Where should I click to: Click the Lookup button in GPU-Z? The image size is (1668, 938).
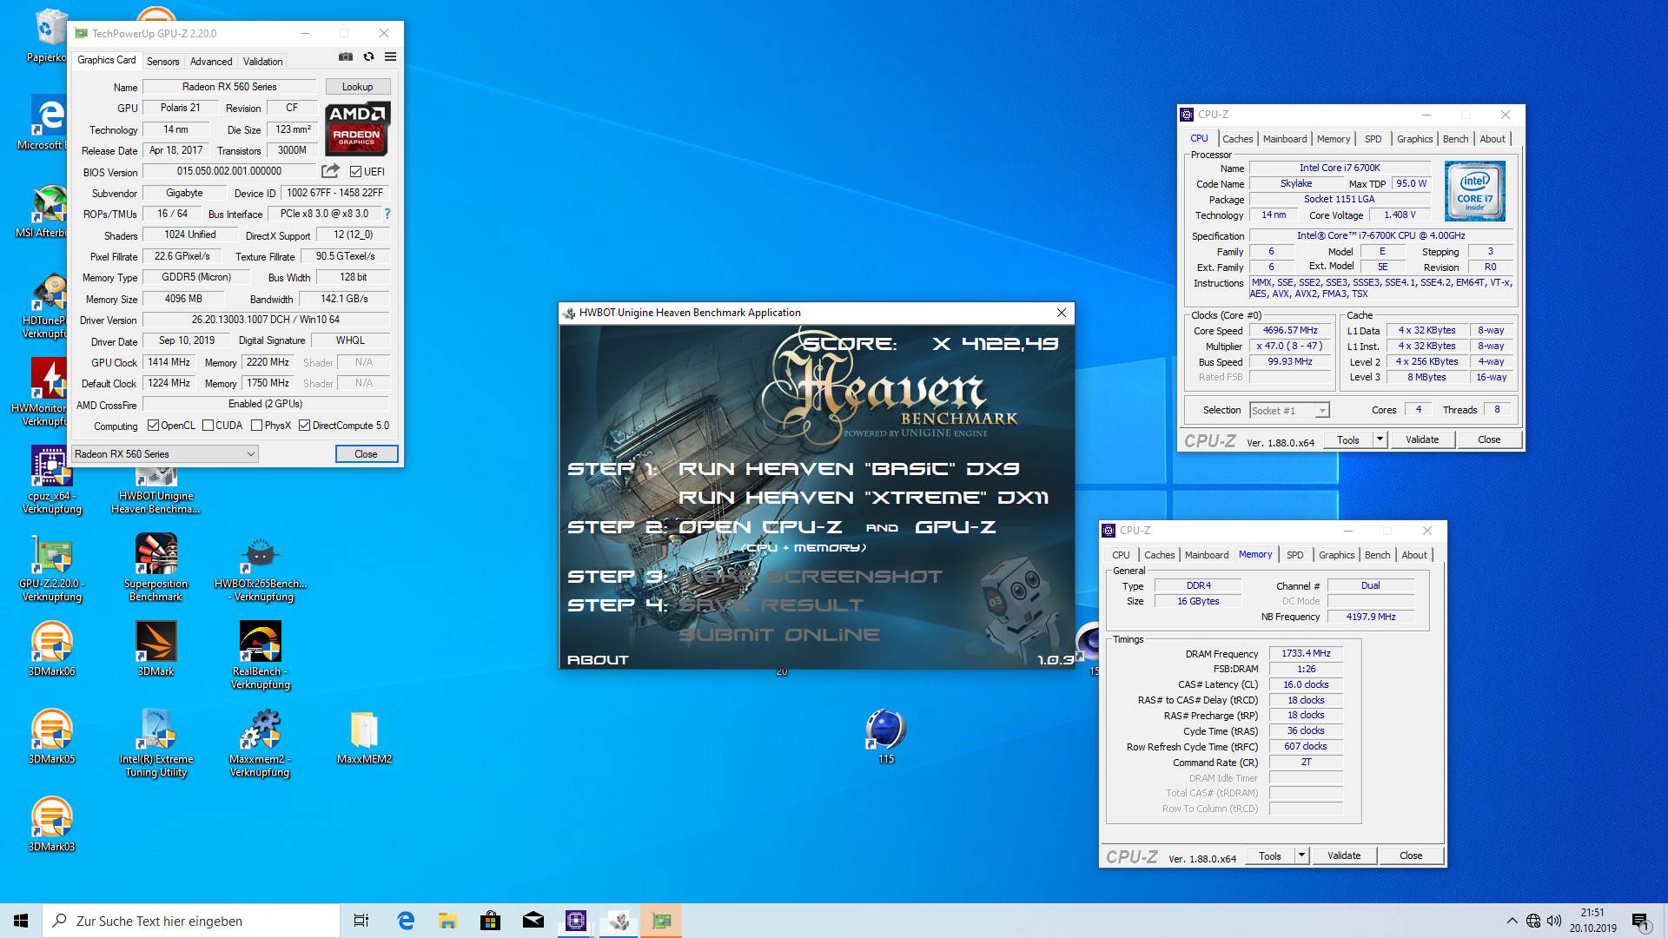coord(357,87)
